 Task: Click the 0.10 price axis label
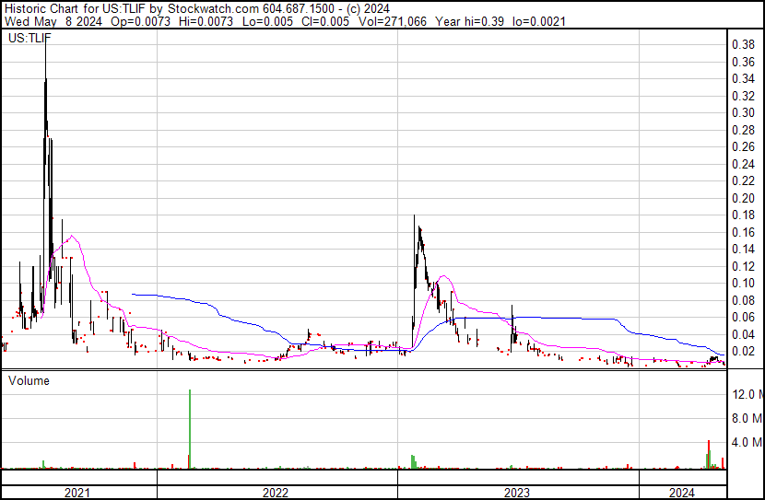743,284
